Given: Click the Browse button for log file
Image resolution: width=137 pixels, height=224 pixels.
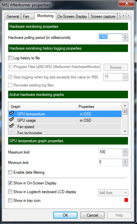Looking at the screenshot, I should click(x=116, y=67).
